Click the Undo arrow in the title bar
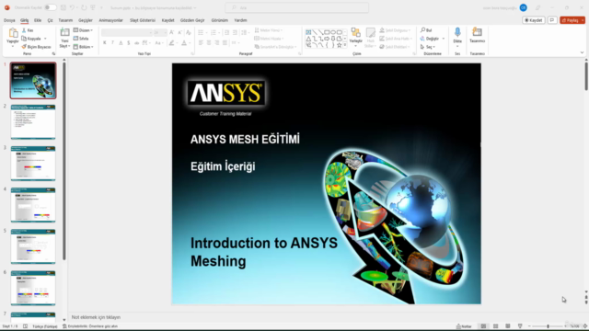 pyautogui.click(x=72, y=7)
